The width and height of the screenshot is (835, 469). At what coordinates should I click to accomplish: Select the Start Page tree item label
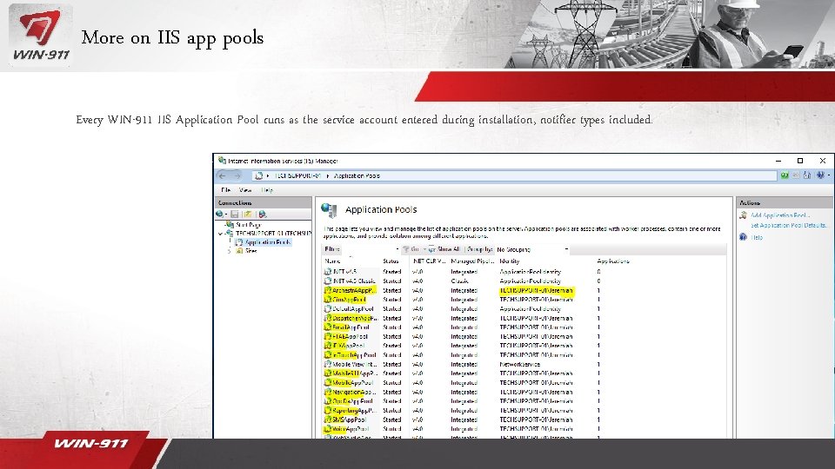coord(248,225)
